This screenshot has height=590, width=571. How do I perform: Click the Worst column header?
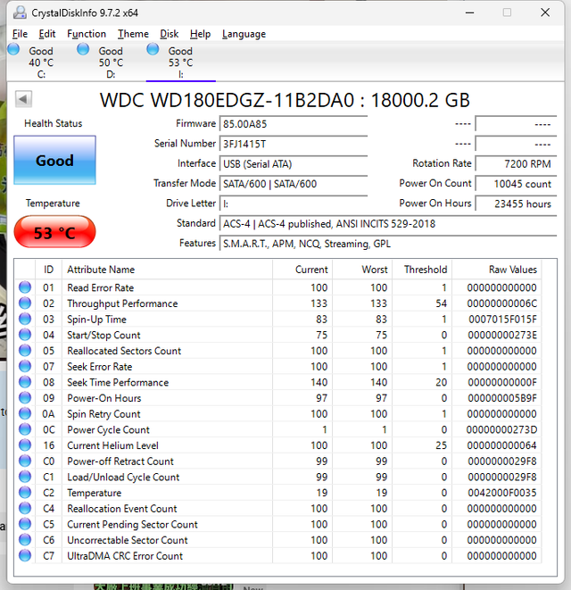click(362, 270)
